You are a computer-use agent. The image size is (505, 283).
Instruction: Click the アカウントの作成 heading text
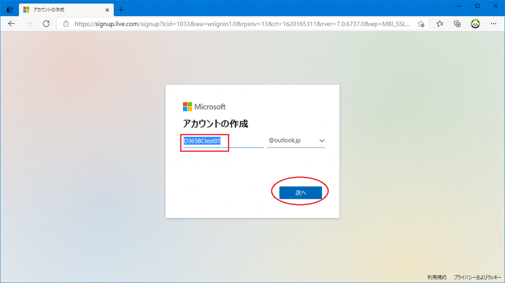216,124
